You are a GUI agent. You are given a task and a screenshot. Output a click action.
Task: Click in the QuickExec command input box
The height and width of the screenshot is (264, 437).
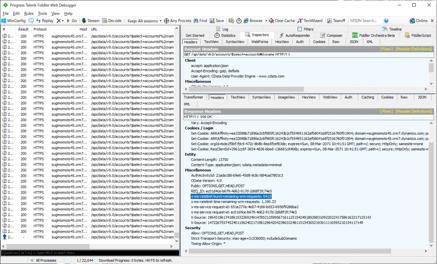point(90,253)
